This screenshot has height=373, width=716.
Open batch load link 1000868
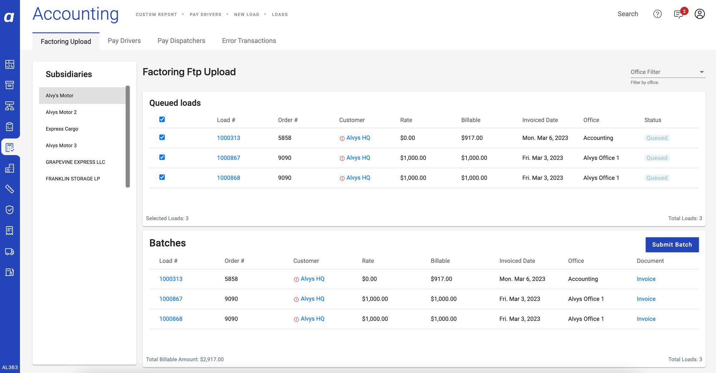171,319
